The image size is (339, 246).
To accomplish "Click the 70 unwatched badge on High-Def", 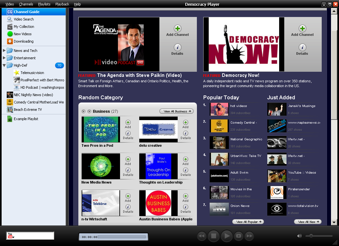I will [60, 65].
